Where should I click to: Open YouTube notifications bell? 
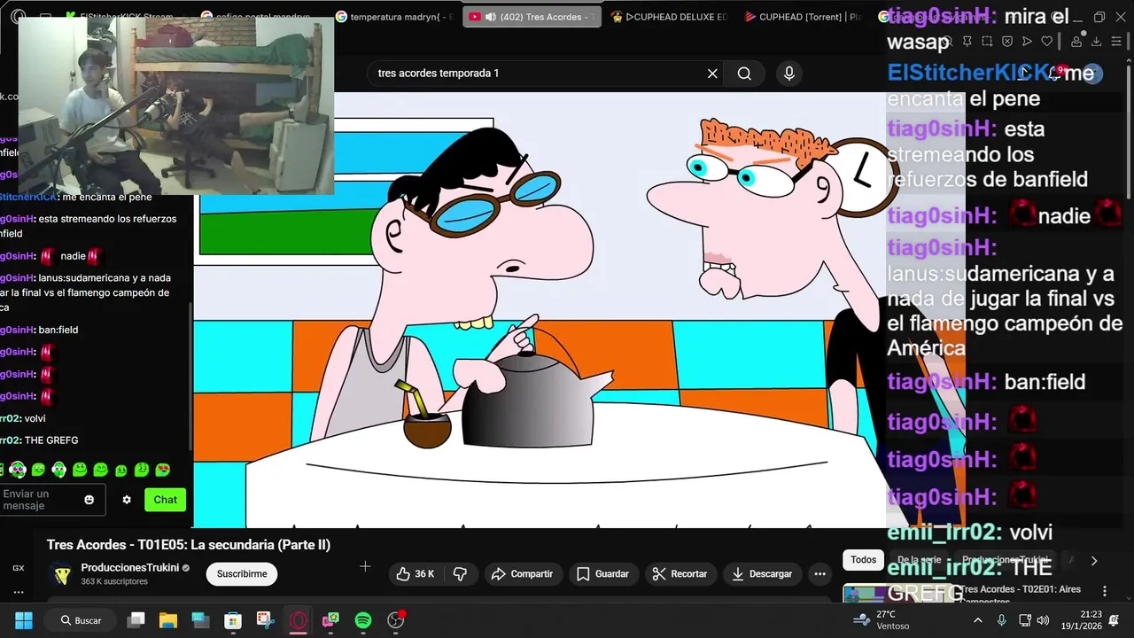point(1054,74)
